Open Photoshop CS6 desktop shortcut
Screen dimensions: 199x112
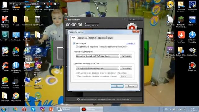[192, 7]
